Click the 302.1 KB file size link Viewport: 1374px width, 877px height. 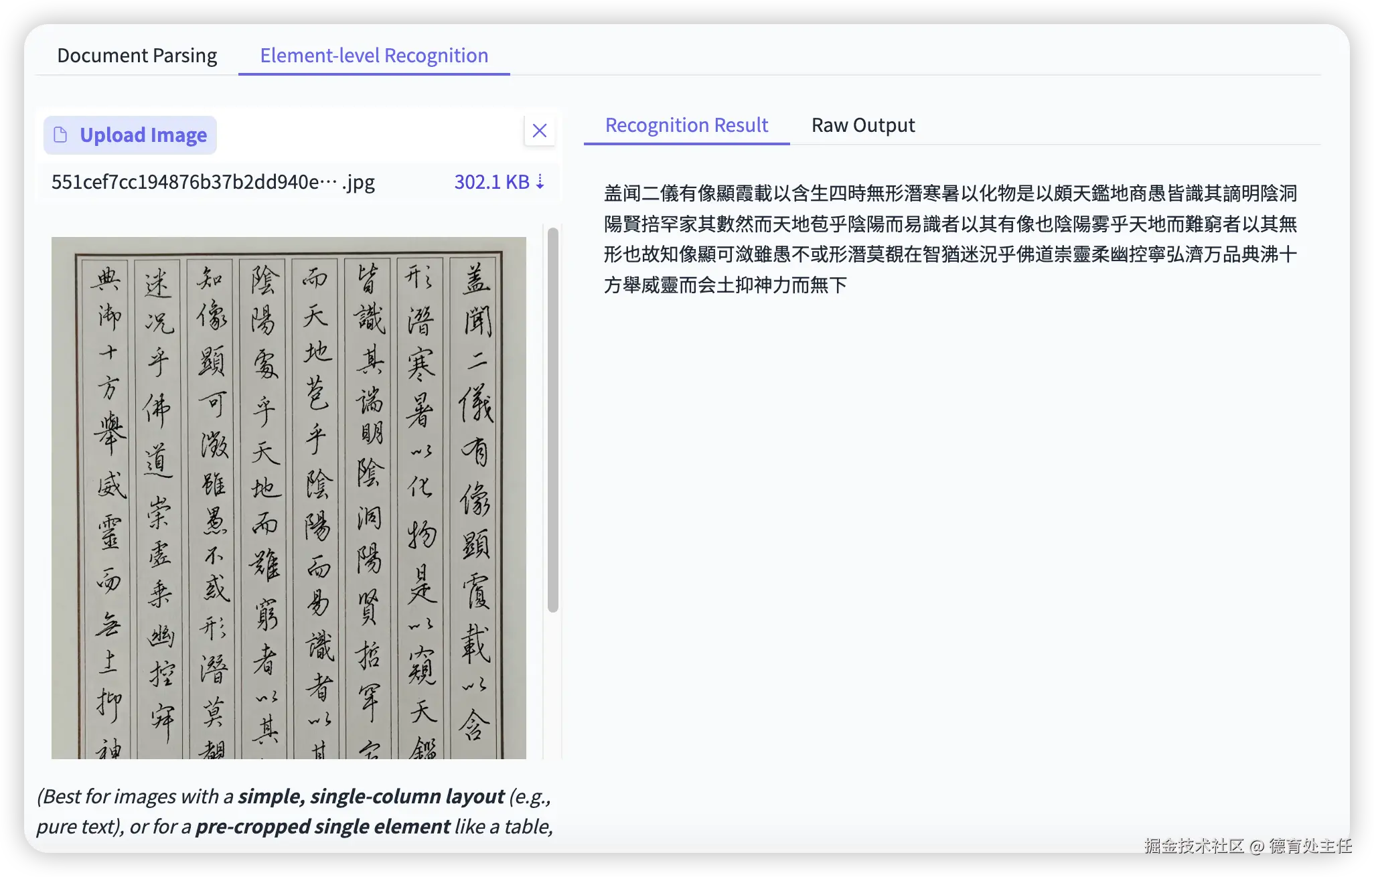click(x=491, y=182)
